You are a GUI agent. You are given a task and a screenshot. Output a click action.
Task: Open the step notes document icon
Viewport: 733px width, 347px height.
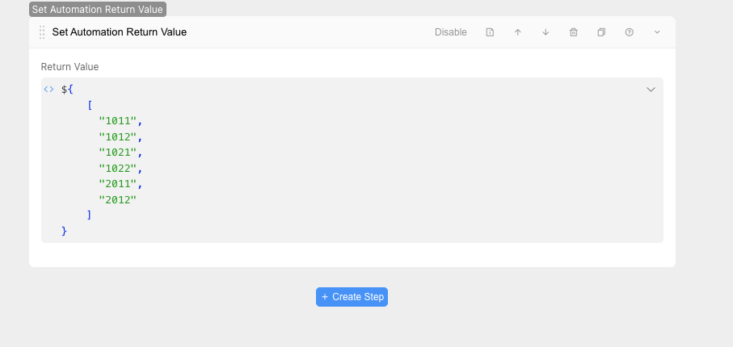point(490,32)
